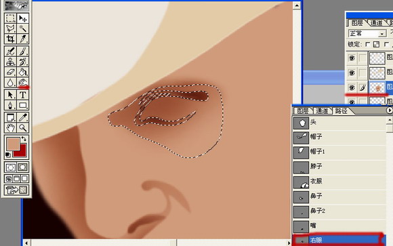The height and width of the screenshot is (246, 393).
Task: Click the swap foreground/background colors arrow
Action: point(24,139)
